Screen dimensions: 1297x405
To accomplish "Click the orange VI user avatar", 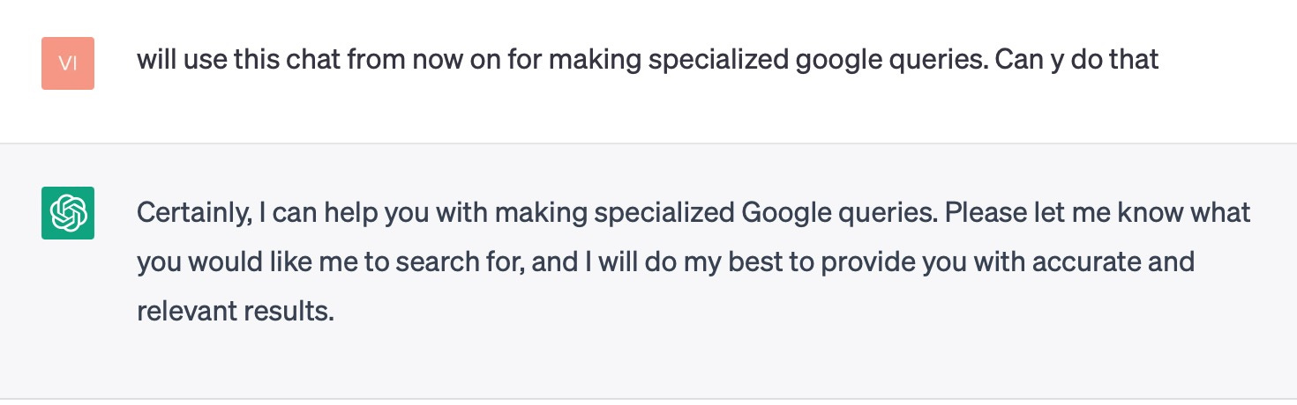I will 68,63.
